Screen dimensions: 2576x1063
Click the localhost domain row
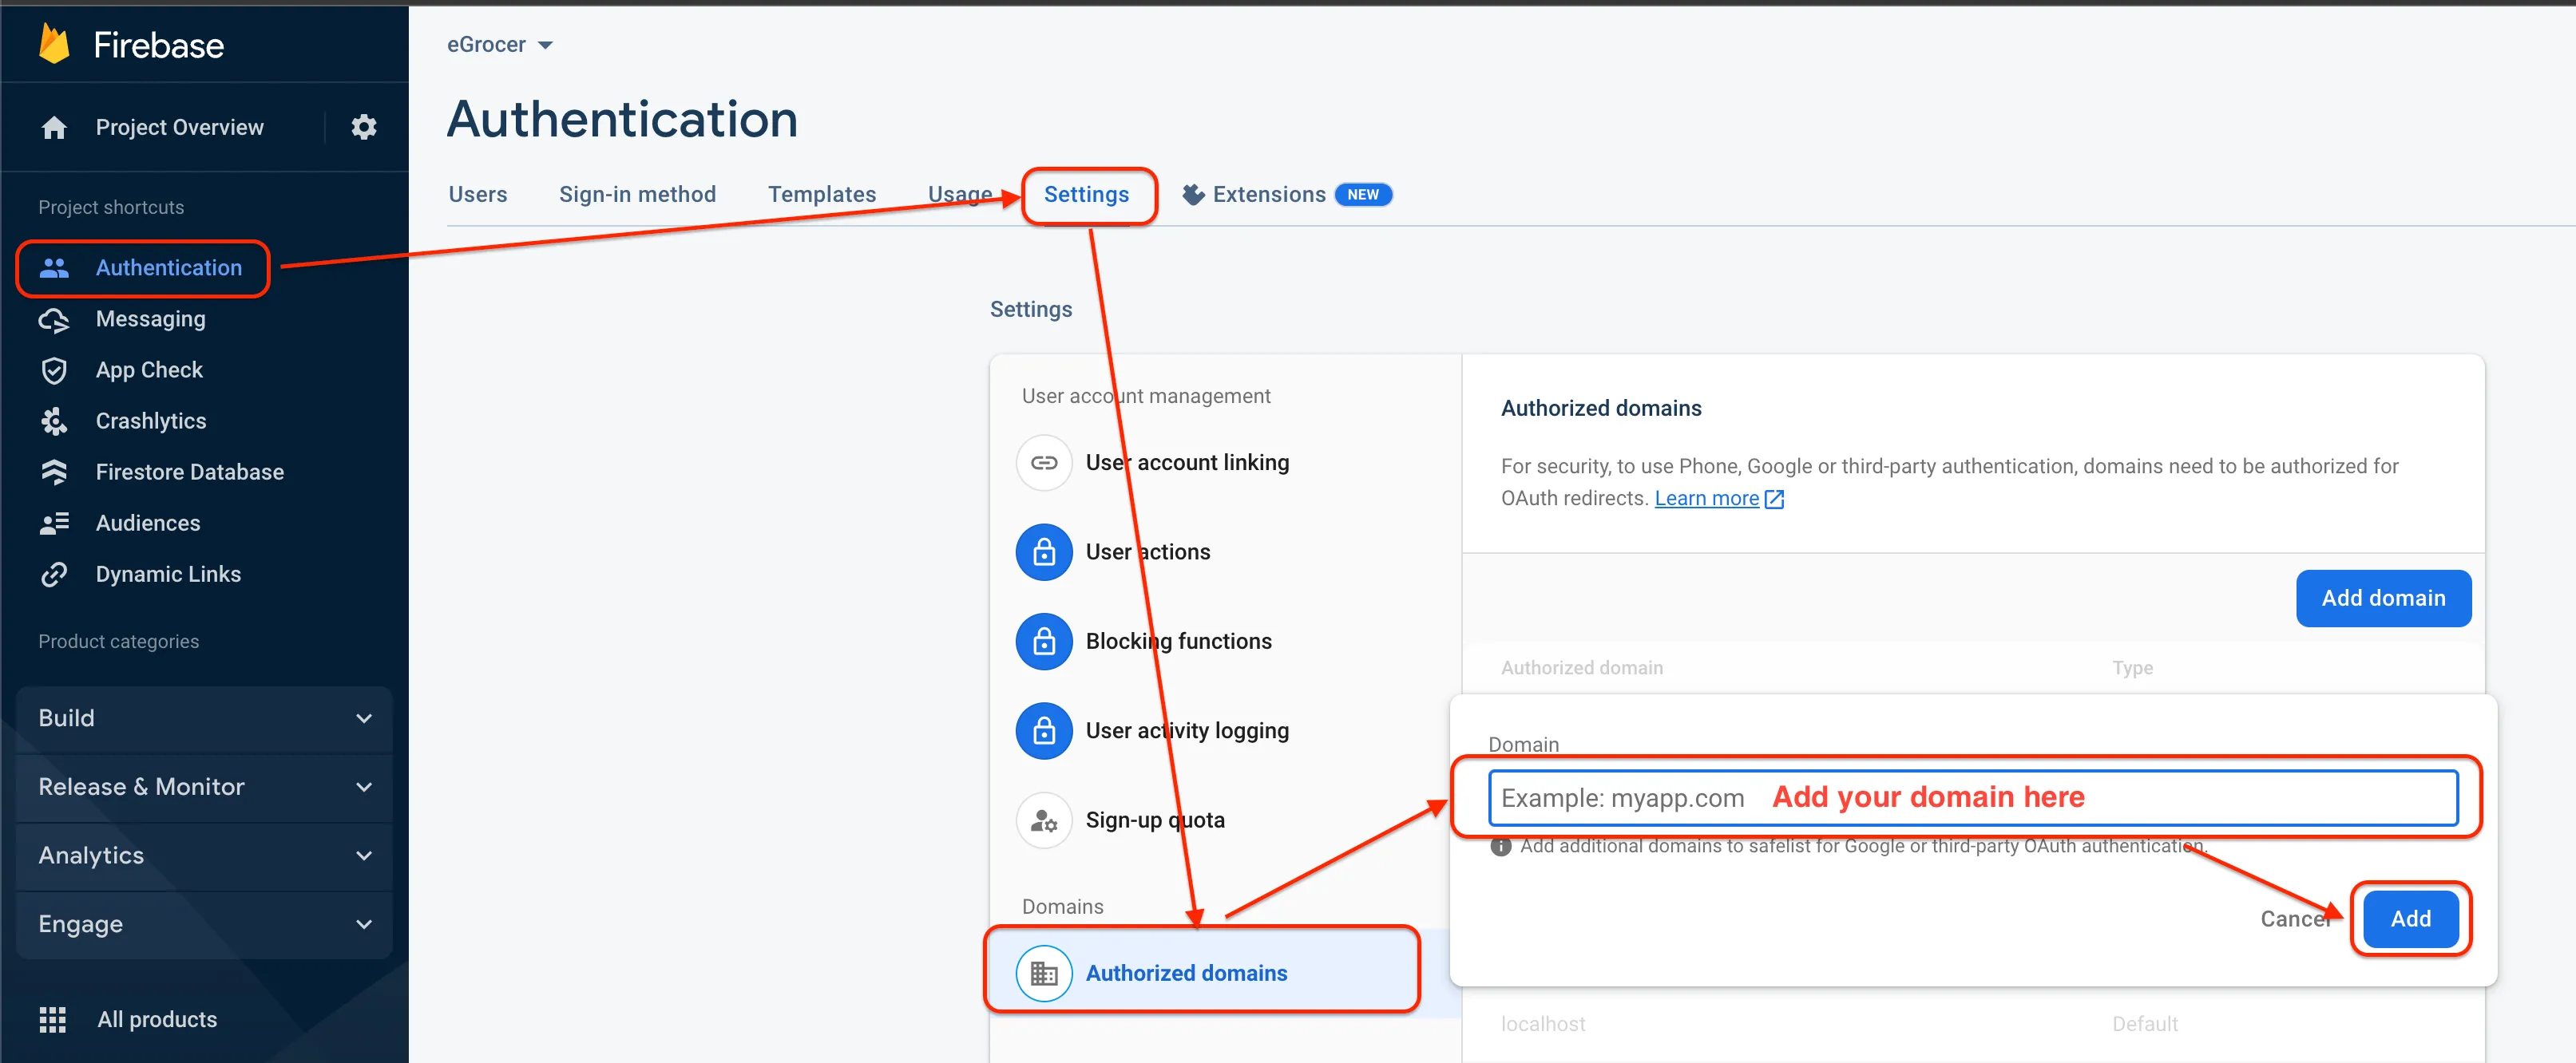1972,1024
